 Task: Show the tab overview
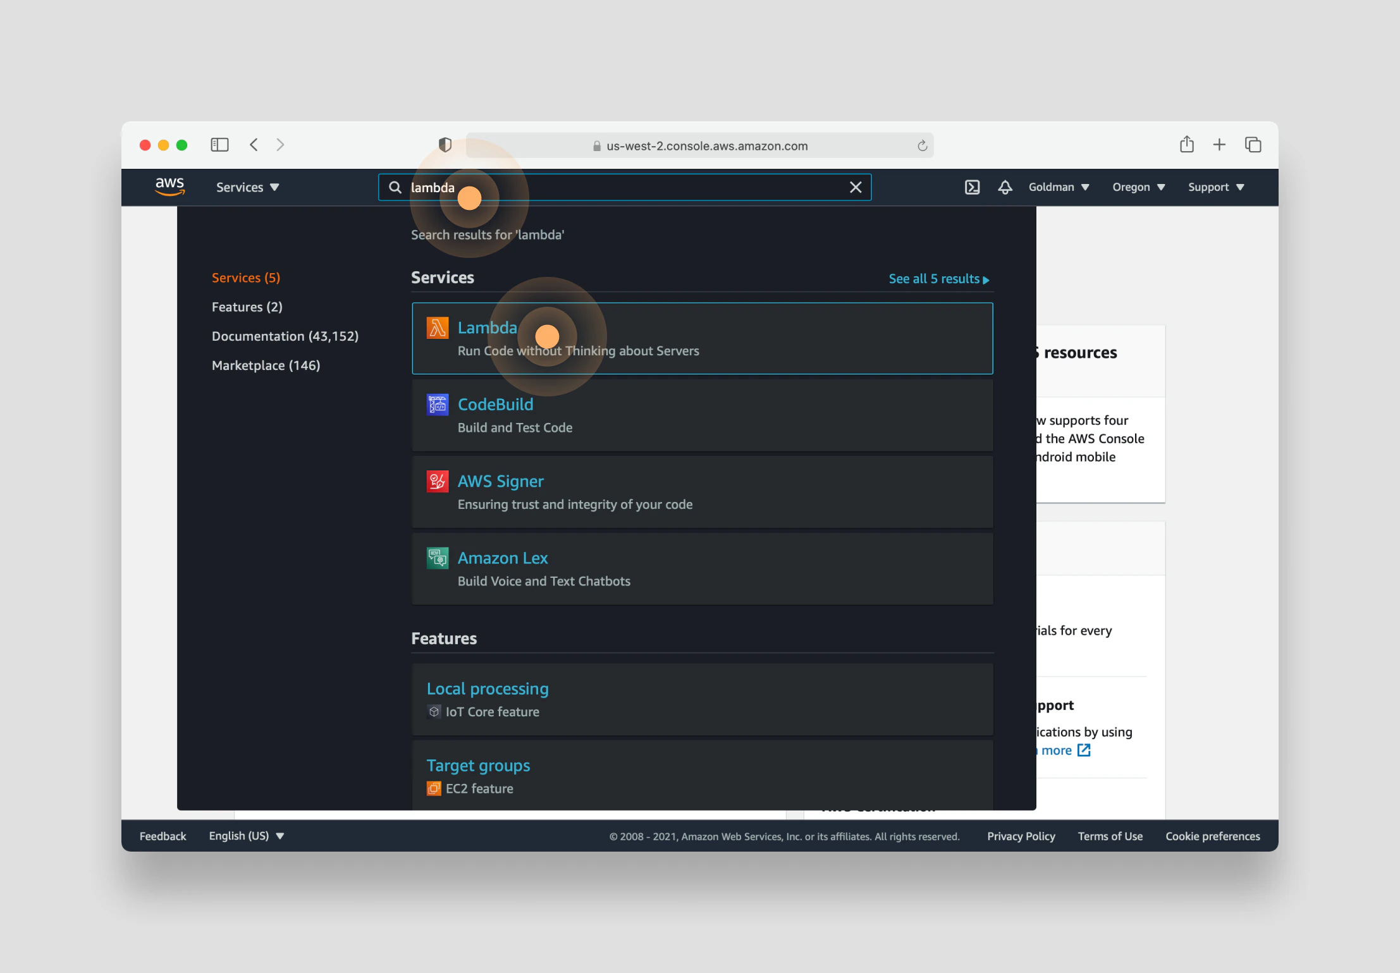click(x=1253, y=145)
